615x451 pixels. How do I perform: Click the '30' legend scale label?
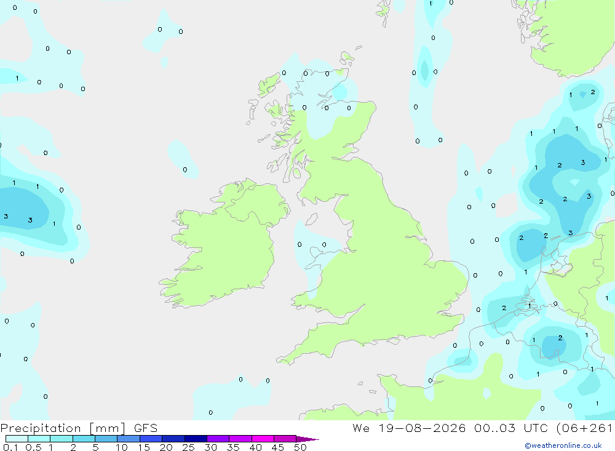[x=211, y=447]
